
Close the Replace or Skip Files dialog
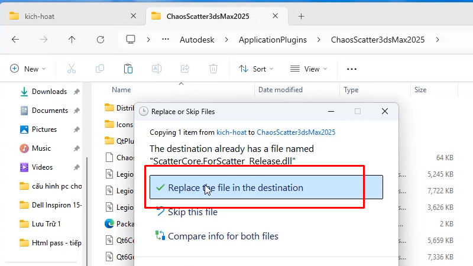[x=385, y=111]
